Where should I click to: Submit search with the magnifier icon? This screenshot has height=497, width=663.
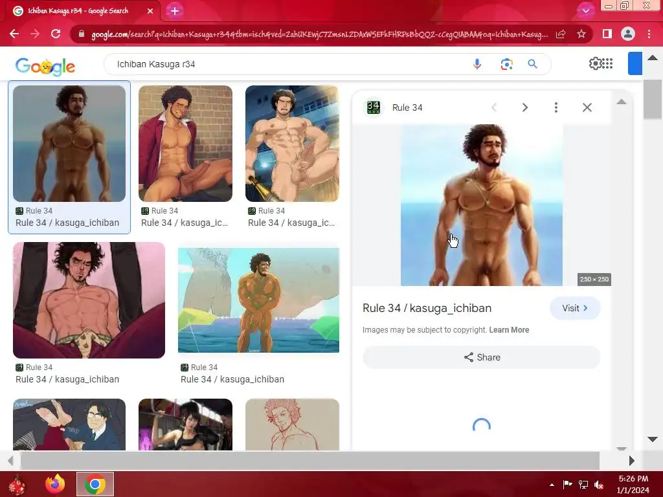532,64
